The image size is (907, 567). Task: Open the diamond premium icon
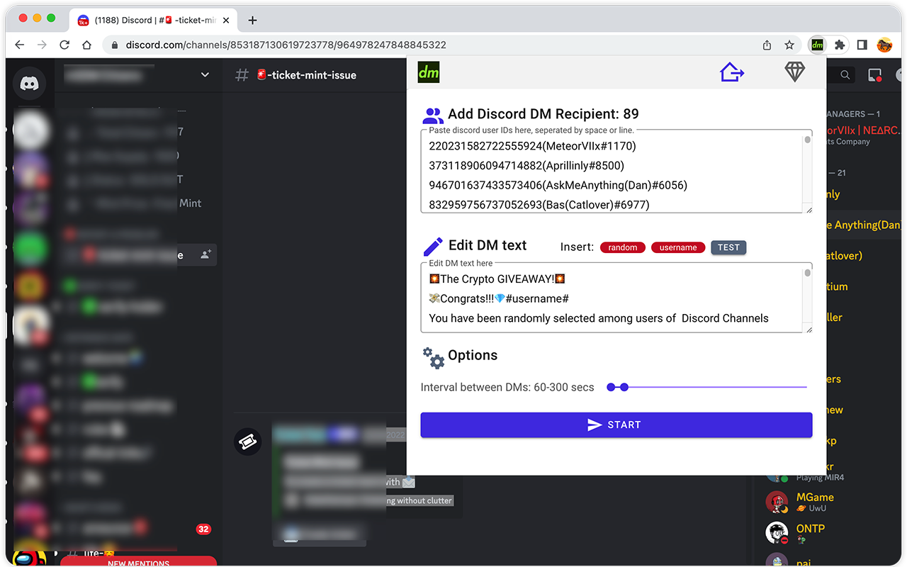click(794, 72)
